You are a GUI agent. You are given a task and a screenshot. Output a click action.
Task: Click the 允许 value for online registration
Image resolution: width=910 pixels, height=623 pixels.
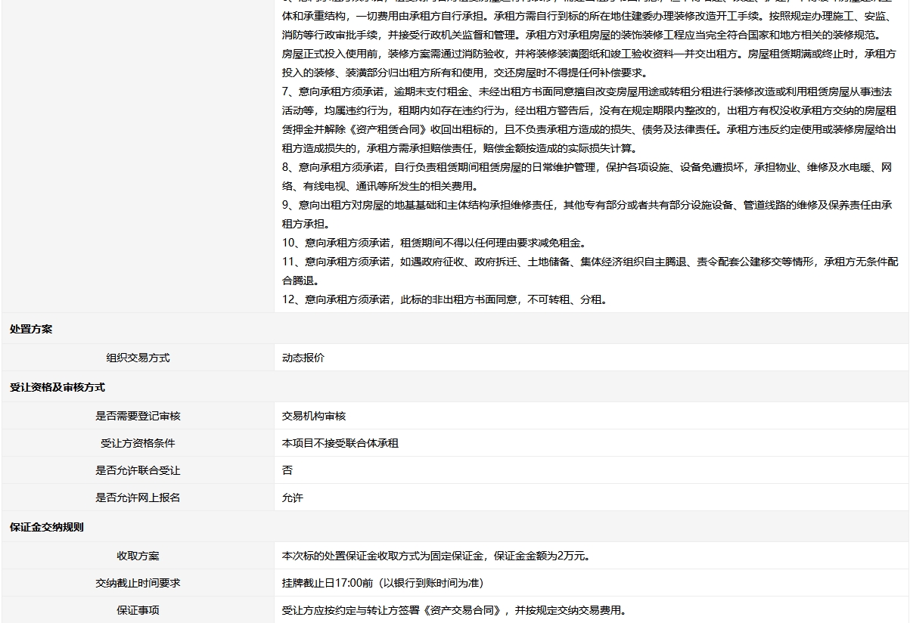292,497
